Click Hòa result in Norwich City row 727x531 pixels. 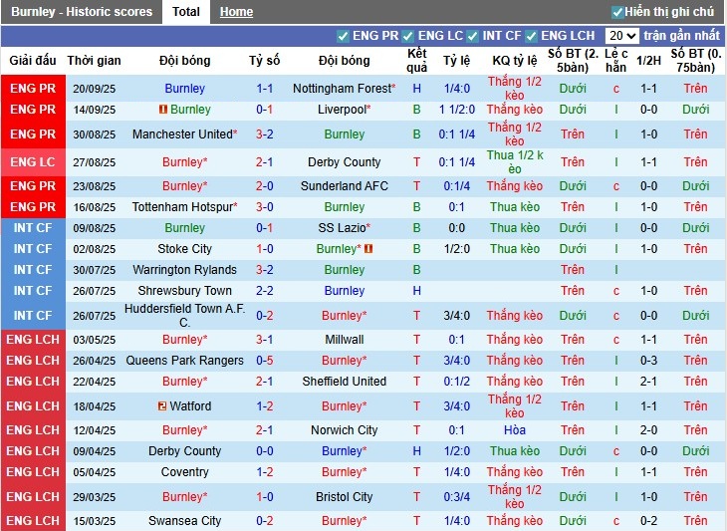515,430
